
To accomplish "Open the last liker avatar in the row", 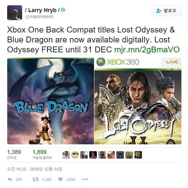I will point(138,155).
